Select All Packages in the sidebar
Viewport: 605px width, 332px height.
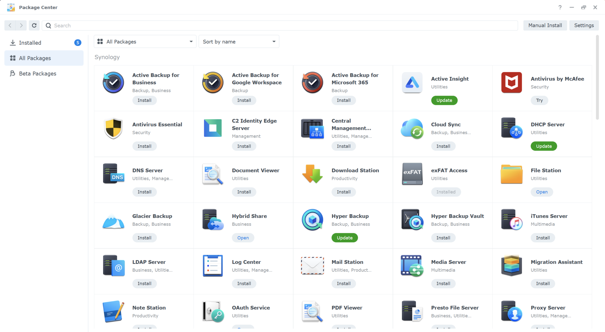(44, 58)
